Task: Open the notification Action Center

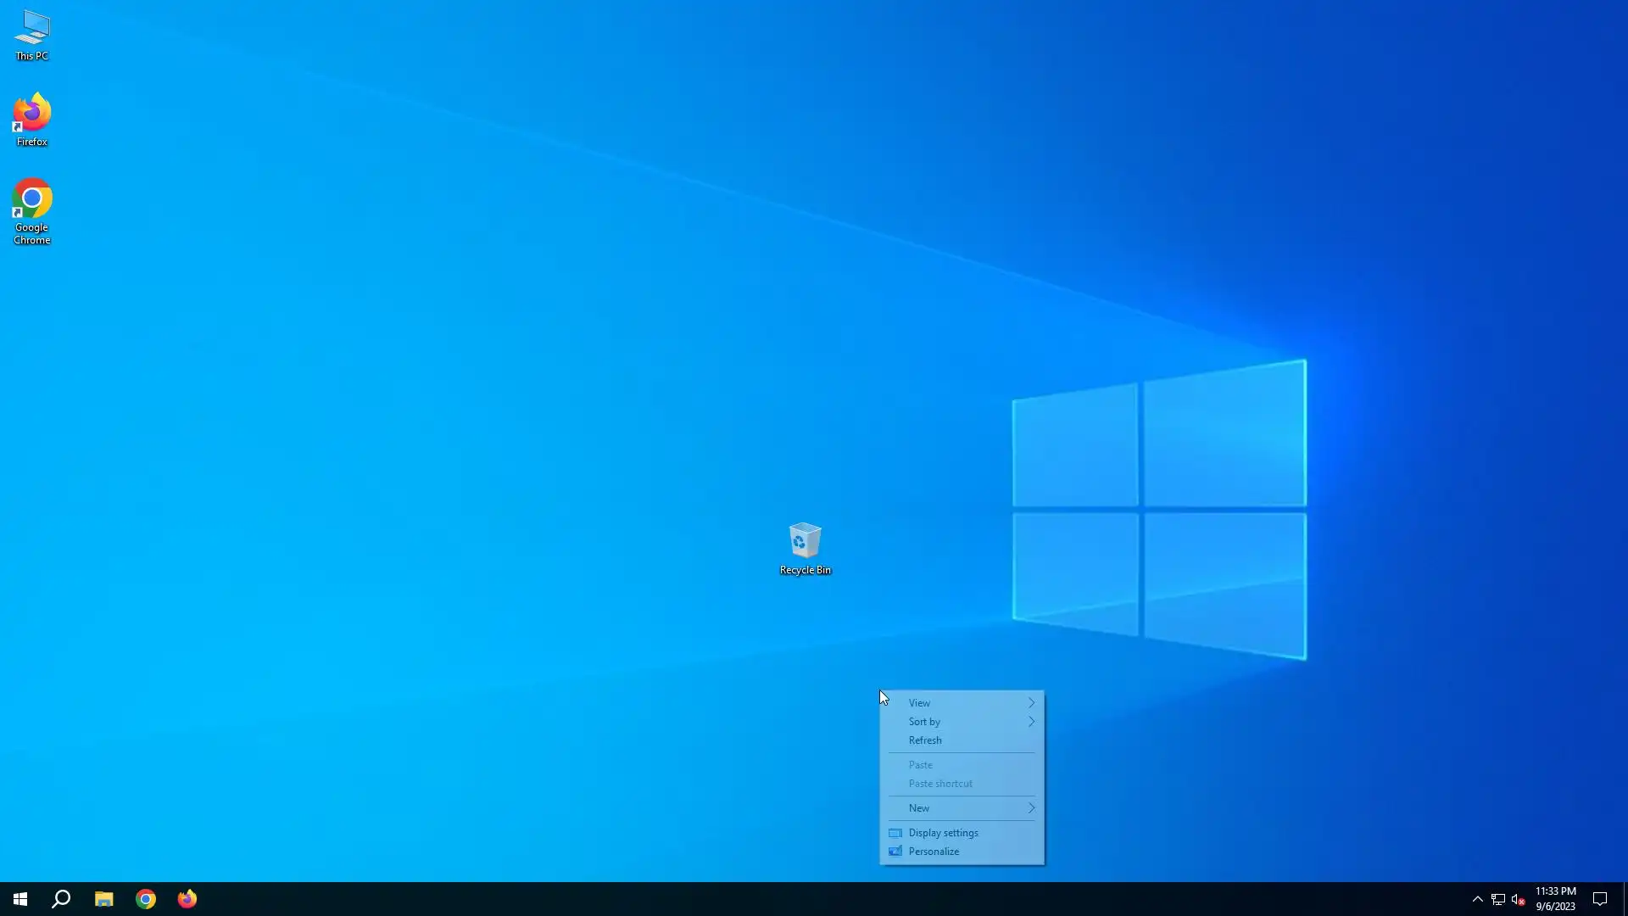Action: coord(1600,899)
